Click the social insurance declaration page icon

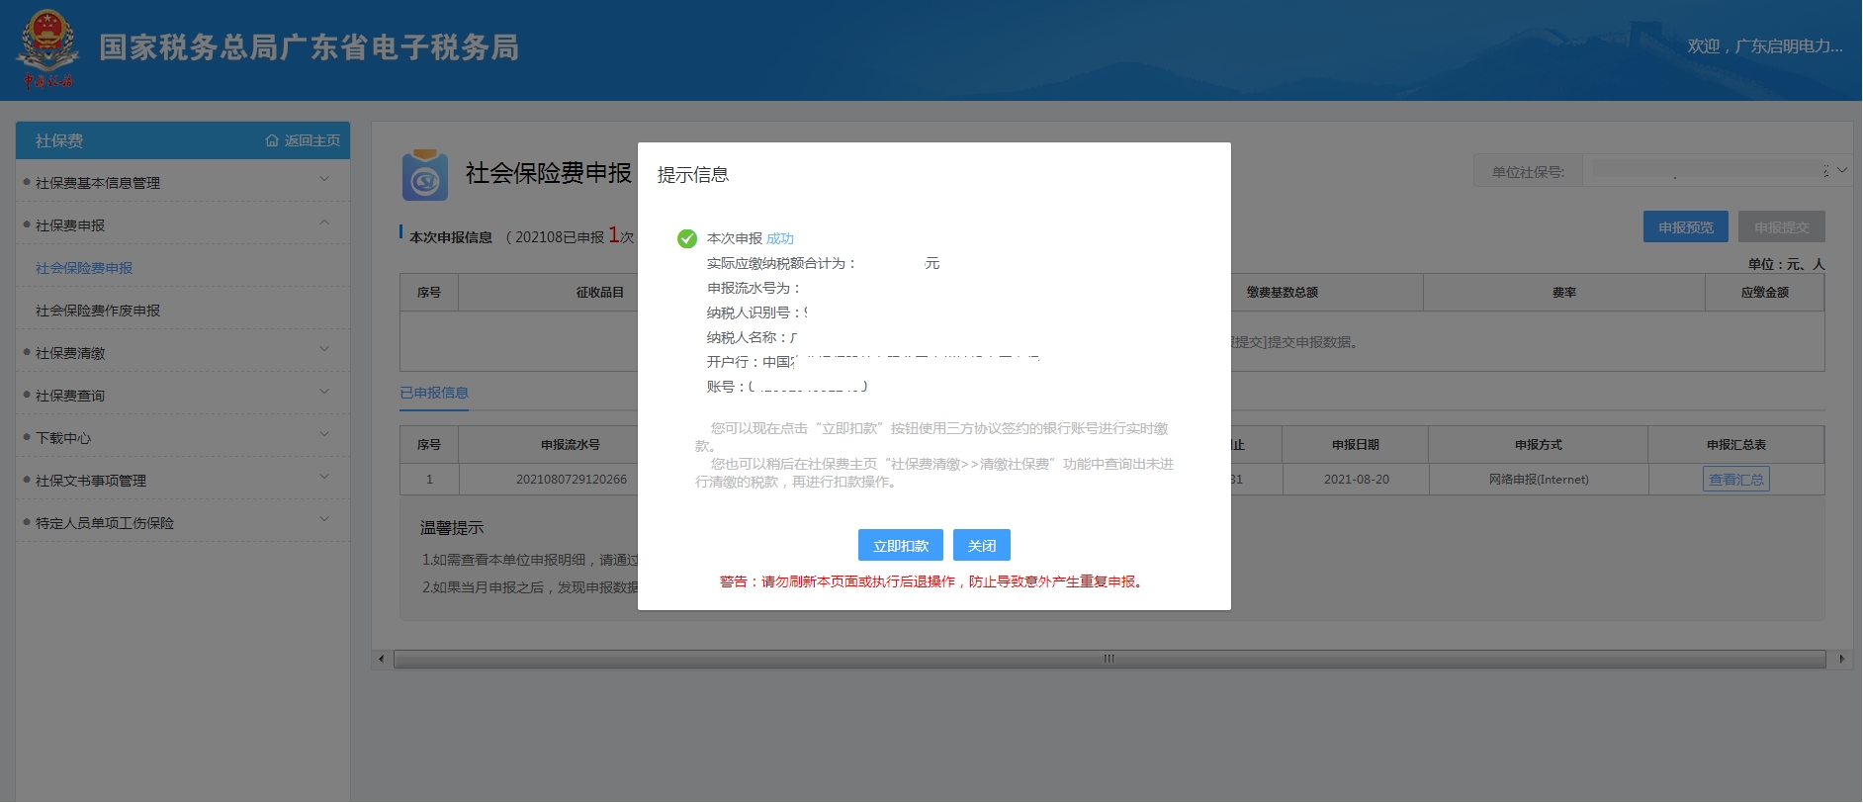point(425,176)
